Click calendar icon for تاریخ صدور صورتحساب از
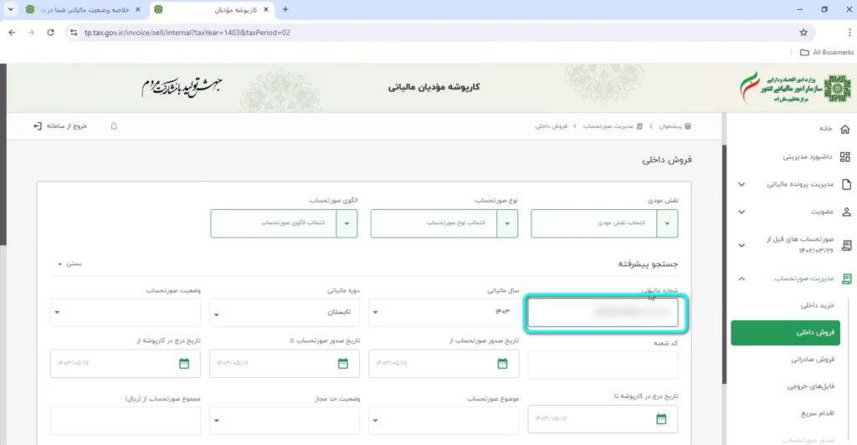 point(502,363)
